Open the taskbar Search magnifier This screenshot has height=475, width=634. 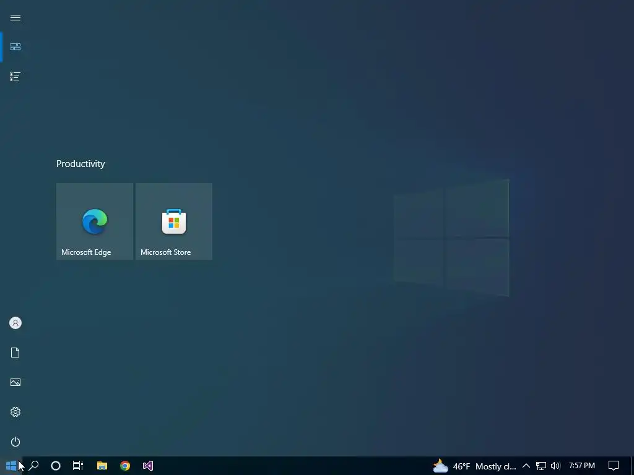click(x=33, y=466)
